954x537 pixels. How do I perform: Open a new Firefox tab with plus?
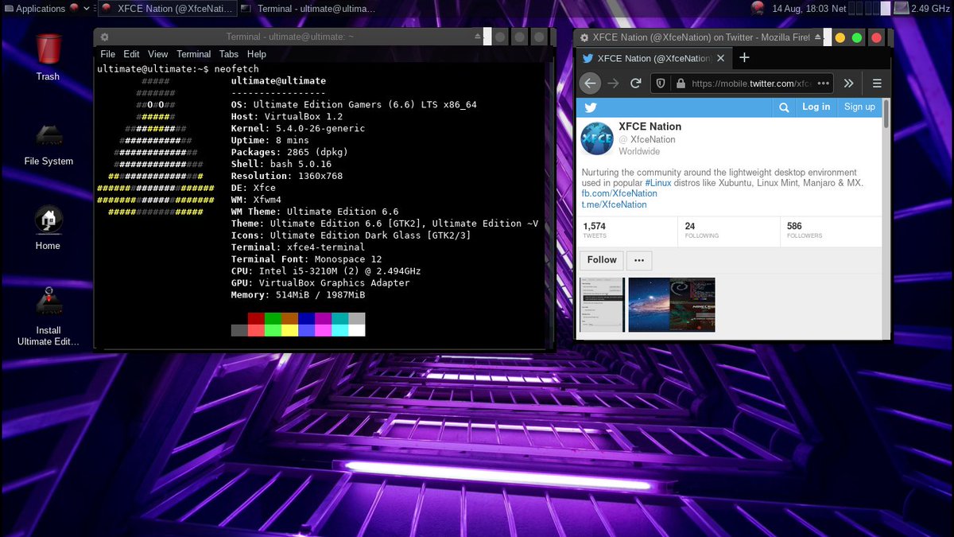[x=744, y=58]
